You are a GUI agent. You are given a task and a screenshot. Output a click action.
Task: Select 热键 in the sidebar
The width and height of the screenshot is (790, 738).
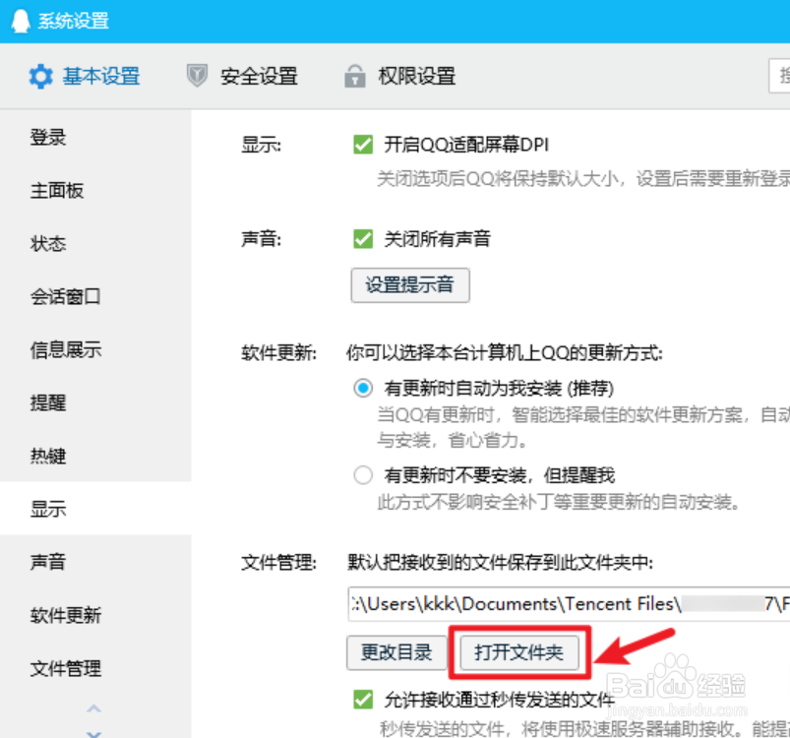95,456
